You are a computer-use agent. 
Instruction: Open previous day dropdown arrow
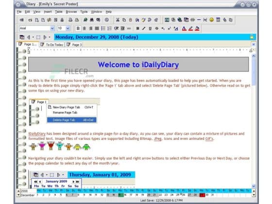click(x=33, y=37)
